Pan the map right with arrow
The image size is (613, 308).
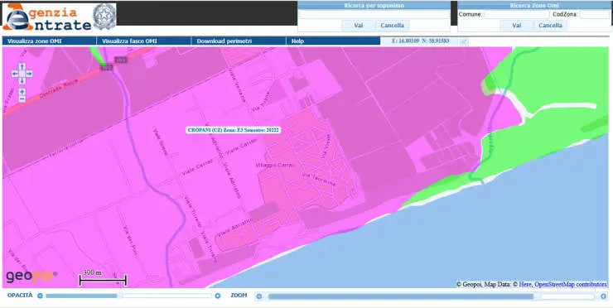[29, 74]
